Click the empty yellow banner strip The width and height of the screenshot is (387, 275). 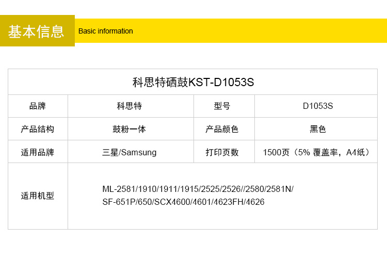[x=258, y=31]
